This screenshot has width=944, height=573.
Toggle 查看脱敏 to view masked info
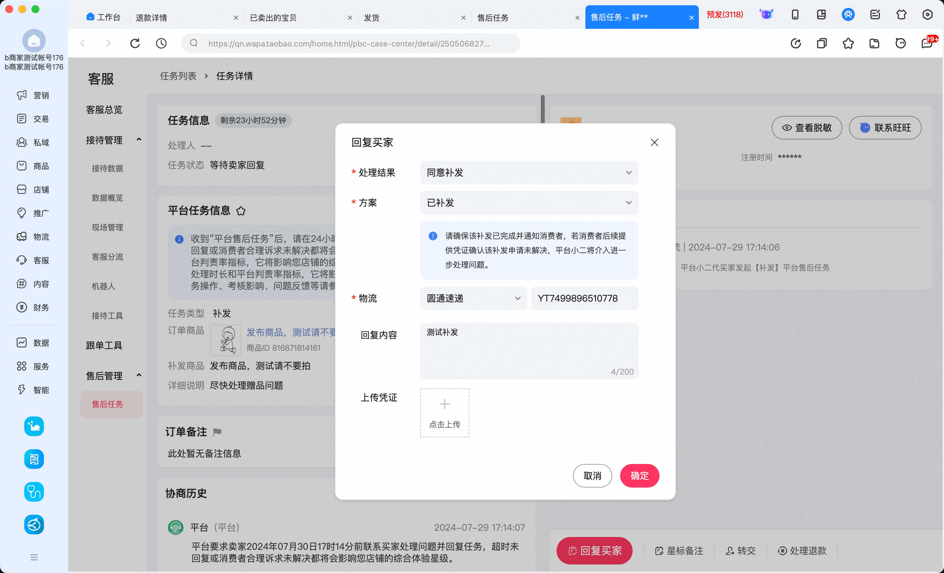[x=806, y=127]
